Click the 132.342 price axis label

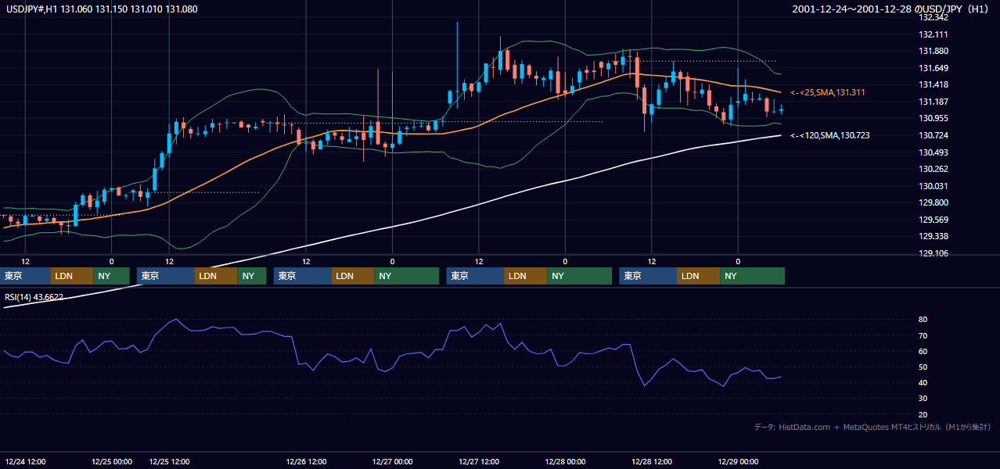(x=933, y=17)
